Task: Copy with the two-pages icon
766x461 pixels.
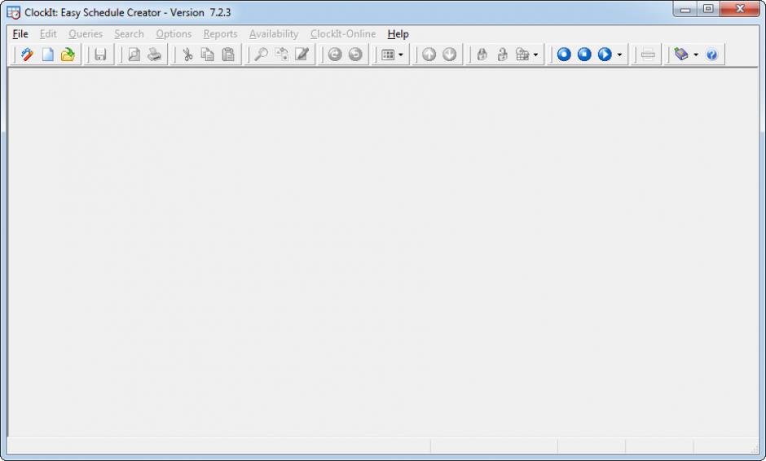Action: [x=208, y=55]
